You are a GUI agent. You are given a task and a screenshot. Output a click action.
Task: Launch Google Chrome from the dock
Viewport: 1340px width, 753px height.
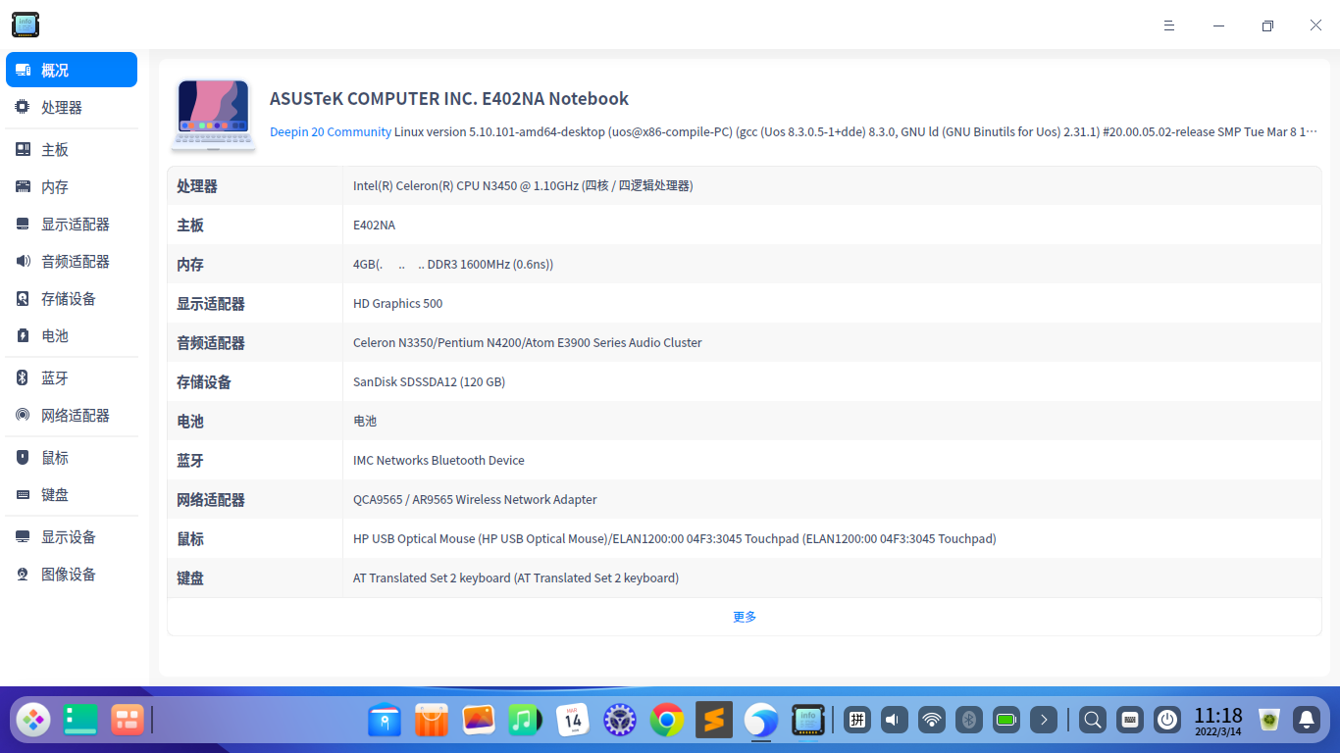(667, 721)
